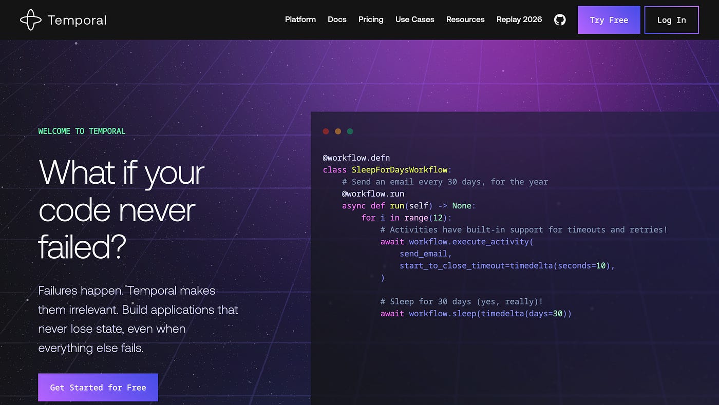Image resolution: width=719 pixels, height=405 pixels.
Task: Open the Use Cases menu
Action: point(415,20)
